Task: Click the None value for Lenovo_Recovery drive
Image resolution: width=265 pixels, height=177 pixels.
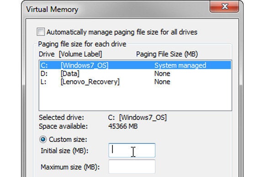Action: click(162, 82)
